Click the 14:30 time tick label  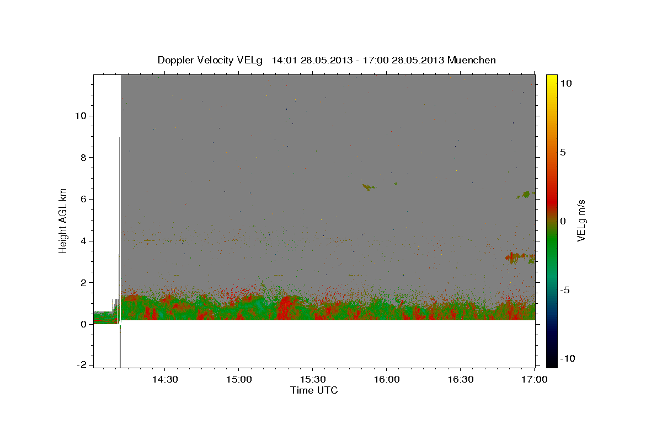164,379
